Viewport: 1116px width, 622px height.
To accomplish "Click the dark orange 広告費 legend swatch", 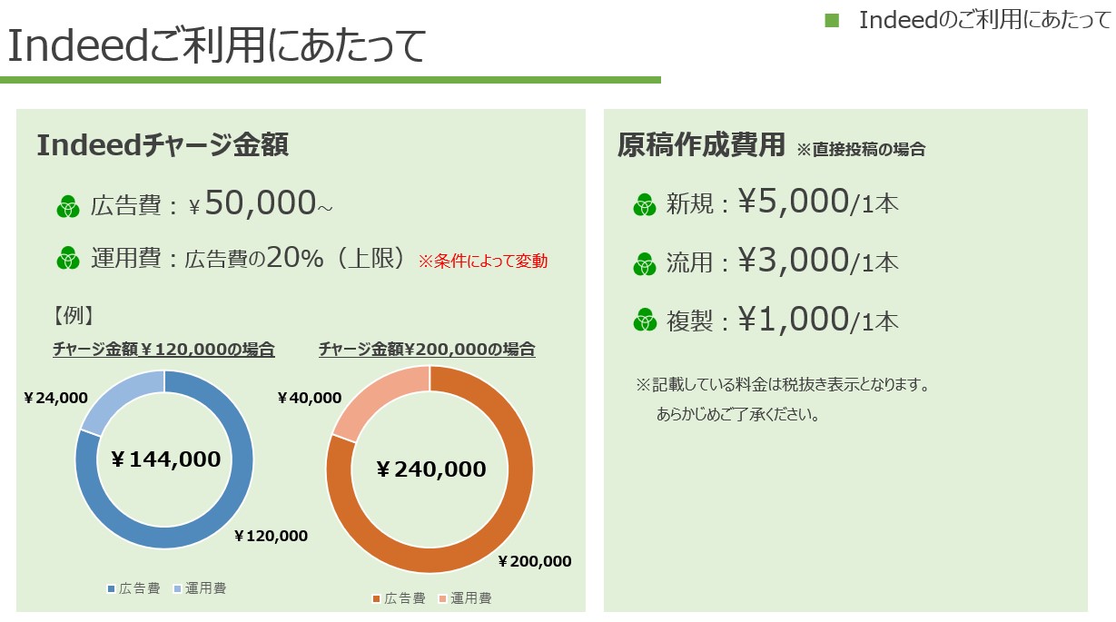I will 377,598.
